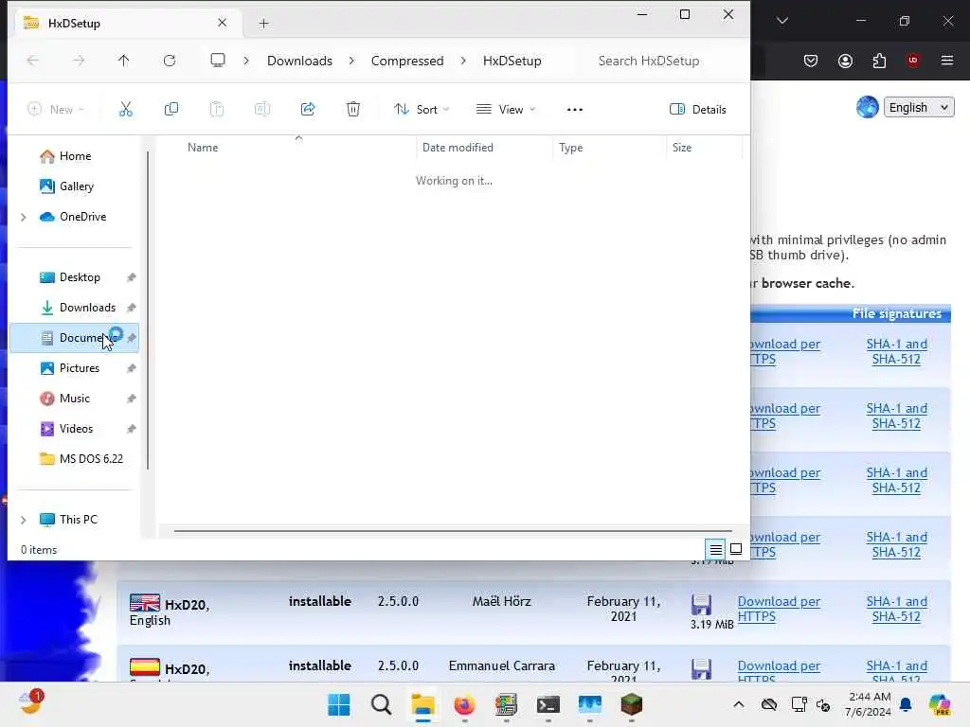Open Gallery in navigation pane

pyautogui.click(x=74, y=186)
